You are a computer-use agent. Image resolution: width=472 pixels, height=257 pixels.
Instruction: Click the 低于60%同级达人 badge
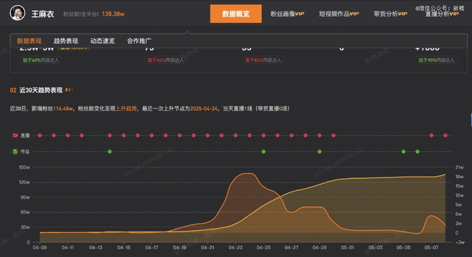(x=41, y=60)
